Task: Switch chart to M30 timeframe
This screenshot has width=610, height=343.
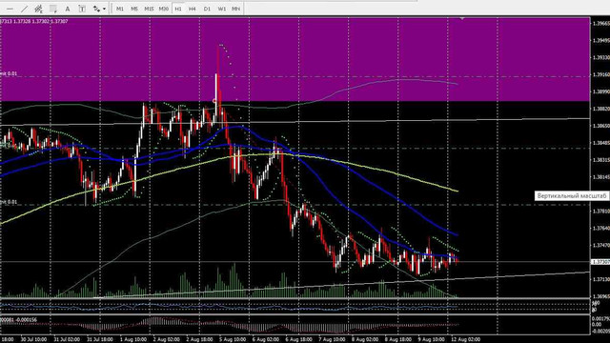Action: (164, 9)
